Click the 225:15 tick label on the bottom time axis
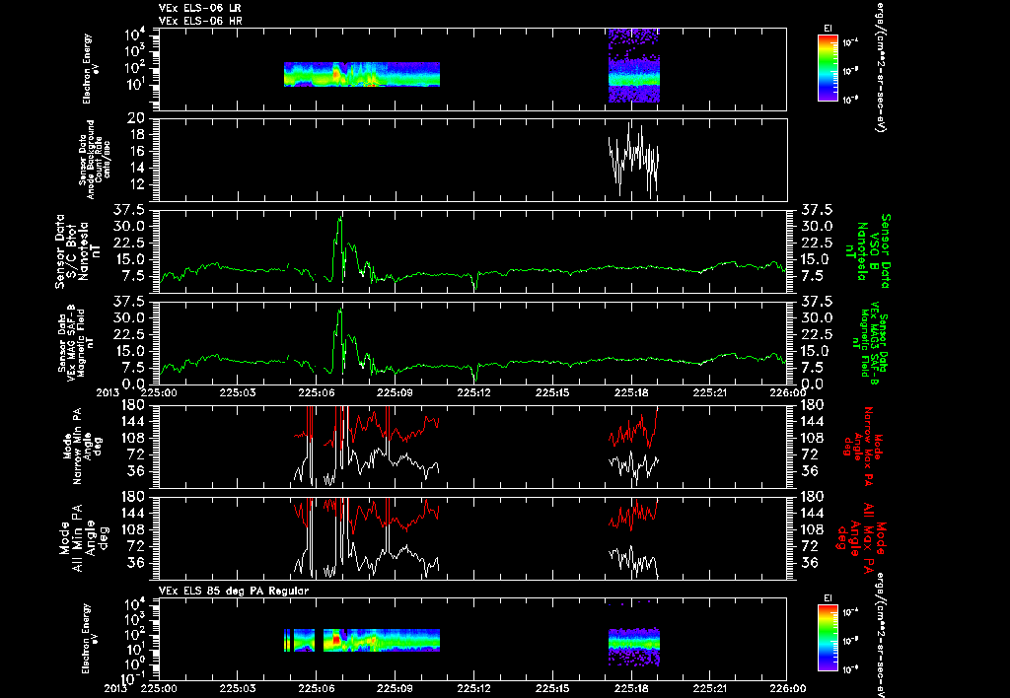This screenshot has height=698, width=1010. (x=552, y=688)
